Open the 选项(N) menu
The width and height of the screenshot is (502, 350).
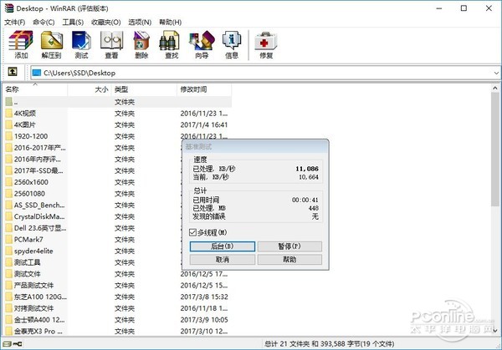pyautogui.click(x=140, y=22)
